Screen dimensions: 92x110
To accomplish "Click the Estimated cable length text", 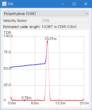I will (x=40, y=27).
